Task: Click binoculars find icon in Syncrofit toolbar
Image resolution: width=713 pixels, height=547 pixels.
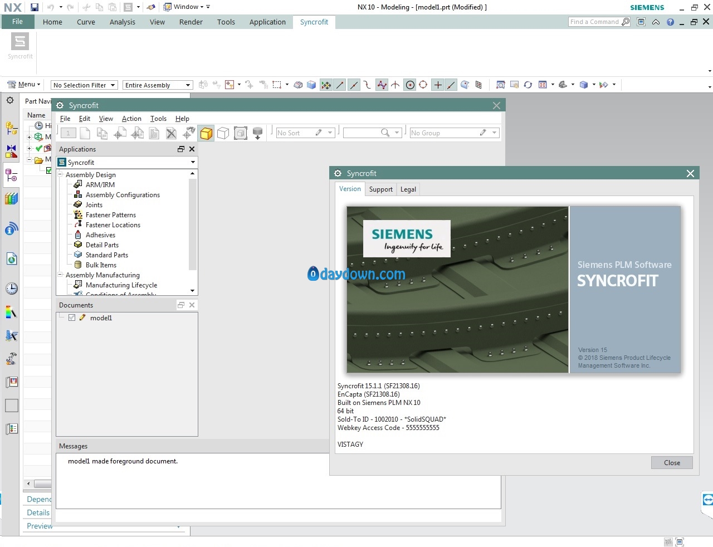Action: point(189,133)
